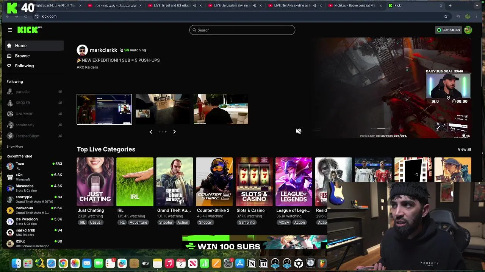Open Slots & Casino category card

(254, 182)
